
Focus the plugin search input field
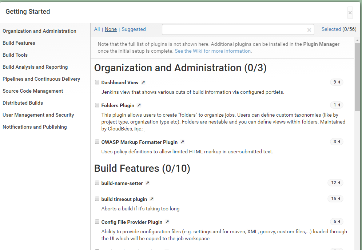pyautogui.click(x=238, y=29)
